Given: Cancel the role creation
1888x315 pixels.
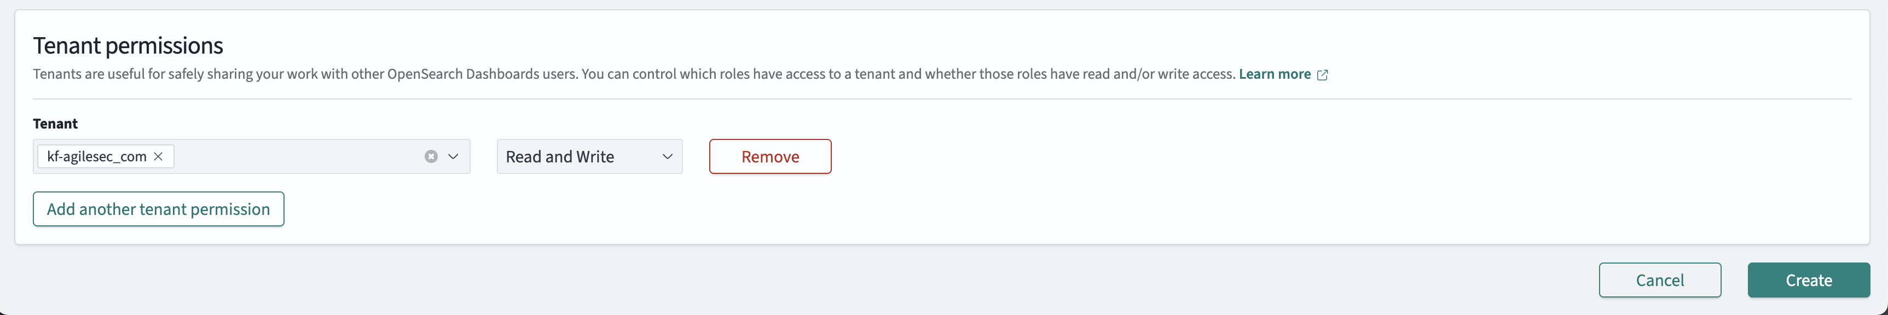Looking at the screenshot, I should pyautogui.click(x=1659, y=281).
